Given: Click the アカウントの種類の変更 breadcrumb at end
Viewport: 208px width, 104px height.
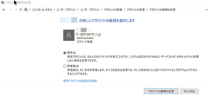Looking at the screenshot, I should 162,10.
